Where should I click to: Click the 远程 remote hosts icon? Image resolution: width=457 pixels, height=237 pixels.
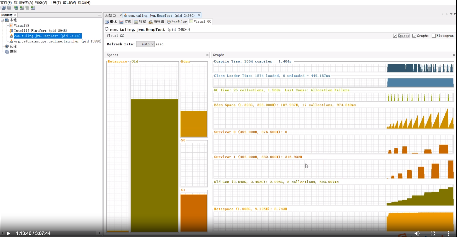tap(7, 46)
